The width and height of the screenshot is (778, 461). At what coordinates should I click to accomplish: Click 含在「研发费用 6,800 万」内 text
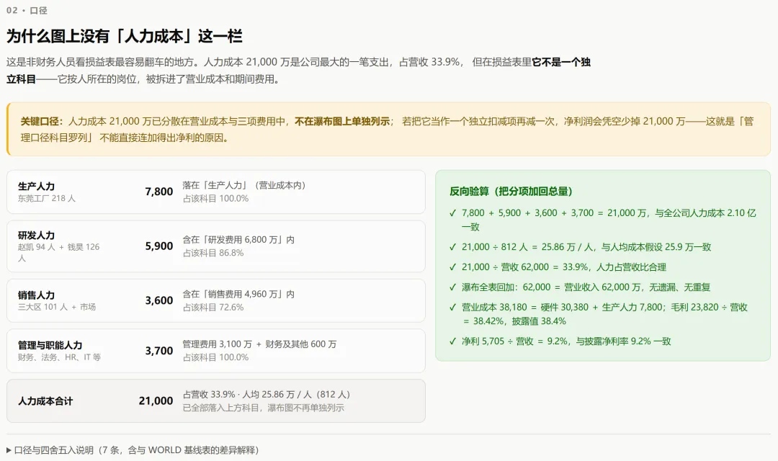238,240
